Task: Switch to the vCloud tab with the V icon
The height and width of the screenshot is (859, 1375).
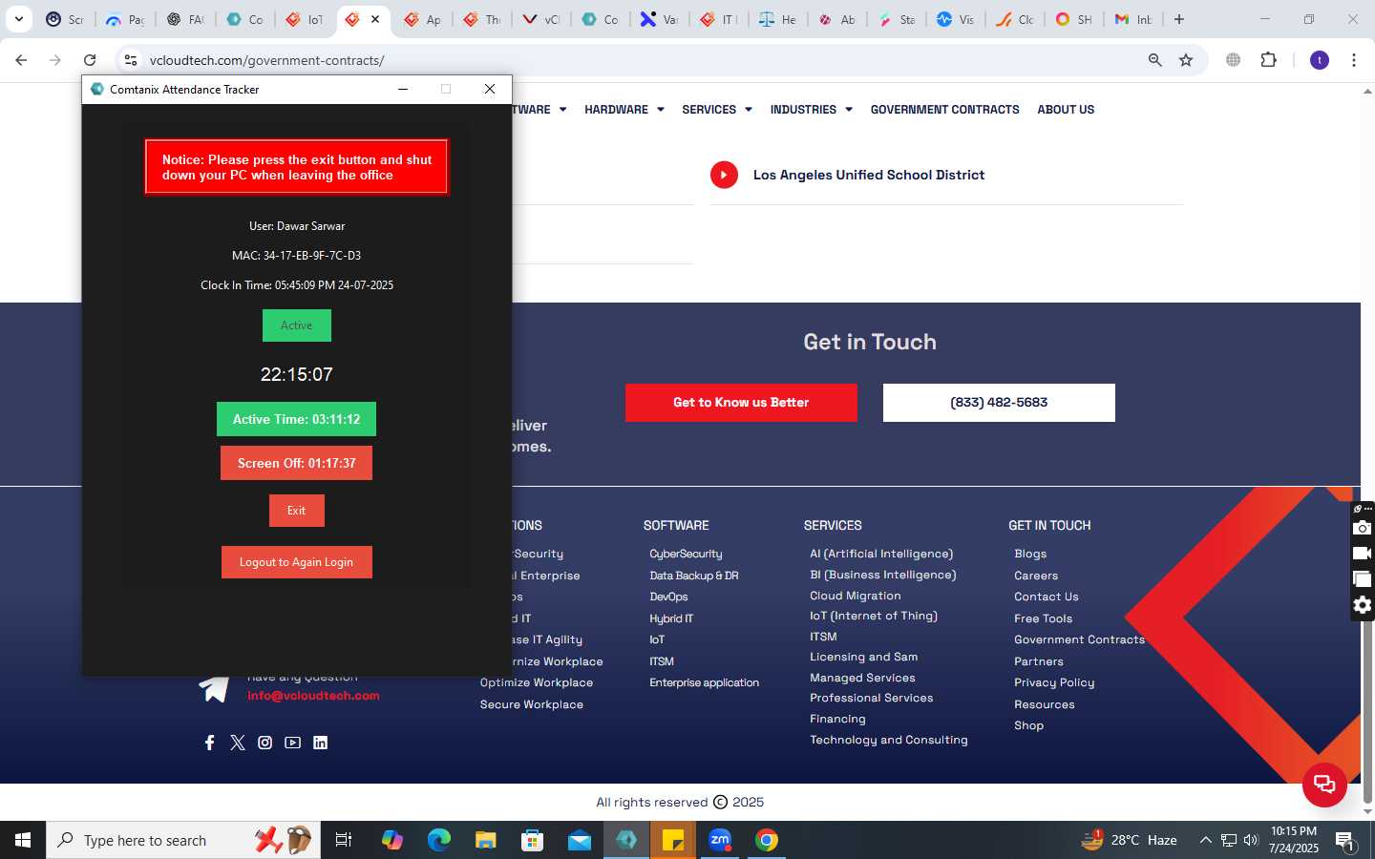Action: (x=540, y=19)
